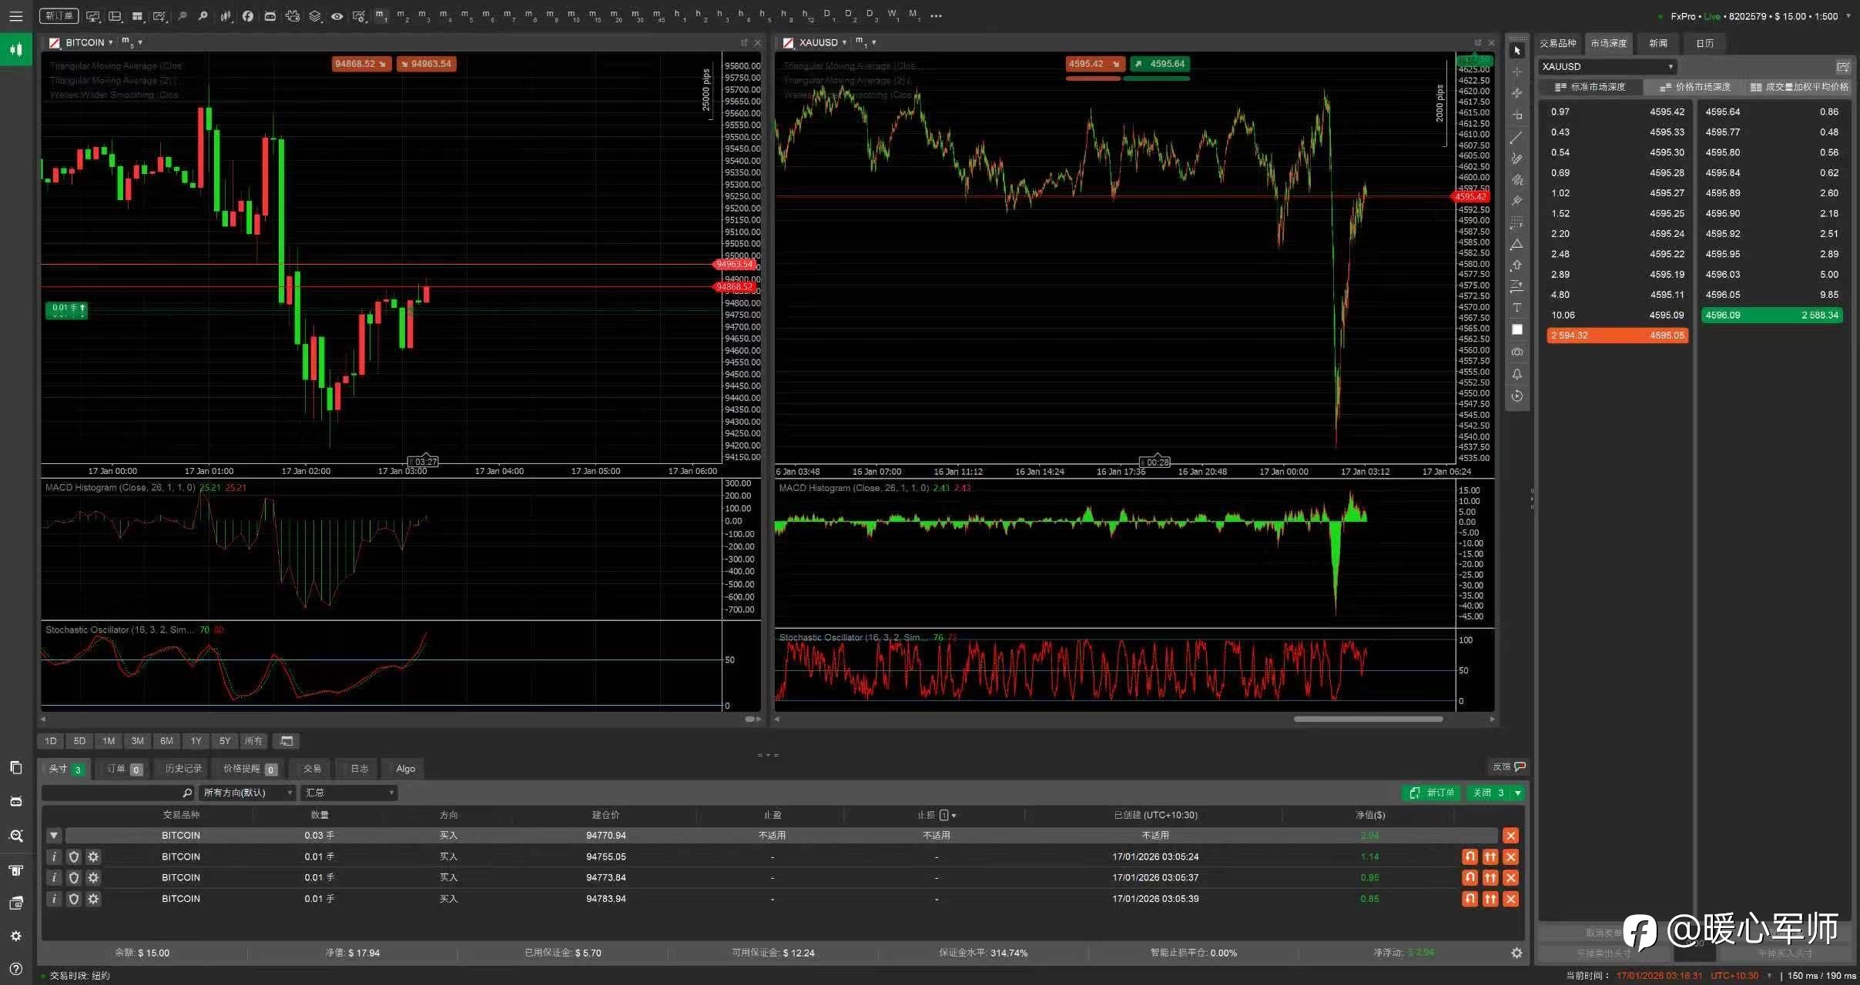Collapse the BITCOIN 0.03 grouped position row

point(53,835)
